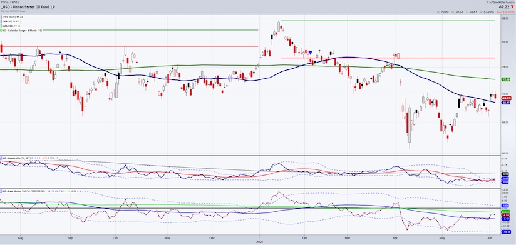Click the 'NYSE + BATS' exchange label

pos(10,2)
